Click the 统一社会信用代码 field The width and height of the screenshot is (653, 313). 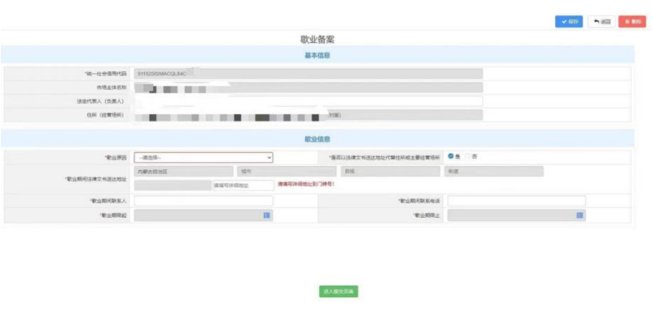coord(308,74)
